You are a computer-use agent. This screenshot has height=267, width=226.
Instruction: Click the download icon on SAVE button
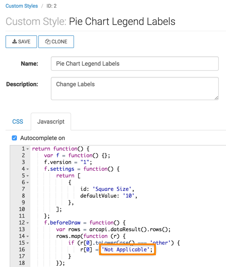click(14, 41)
